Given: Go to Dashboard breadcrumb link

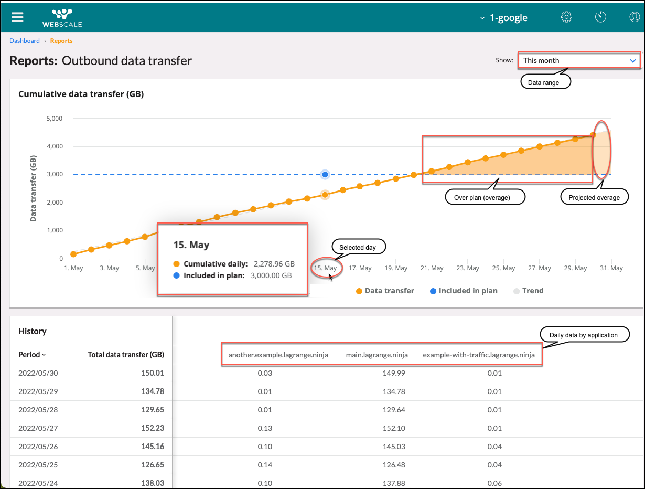Looking at the screenshot, I should pos(25,41).
